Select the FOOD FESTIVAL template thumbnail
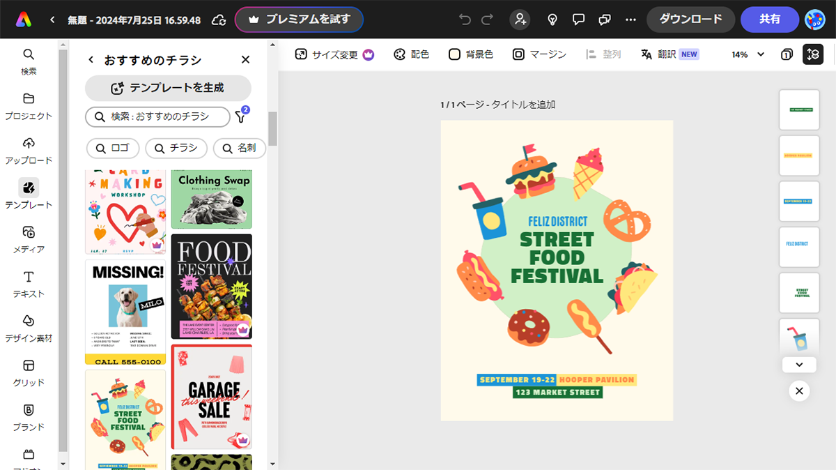Image resolution: width=836 pixels, height=470 pixels. point(211,286)
